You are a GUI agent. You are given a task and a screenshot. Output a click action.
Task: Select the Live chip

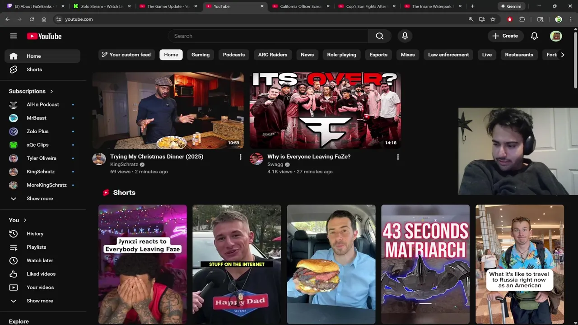[x=487, y=55]
